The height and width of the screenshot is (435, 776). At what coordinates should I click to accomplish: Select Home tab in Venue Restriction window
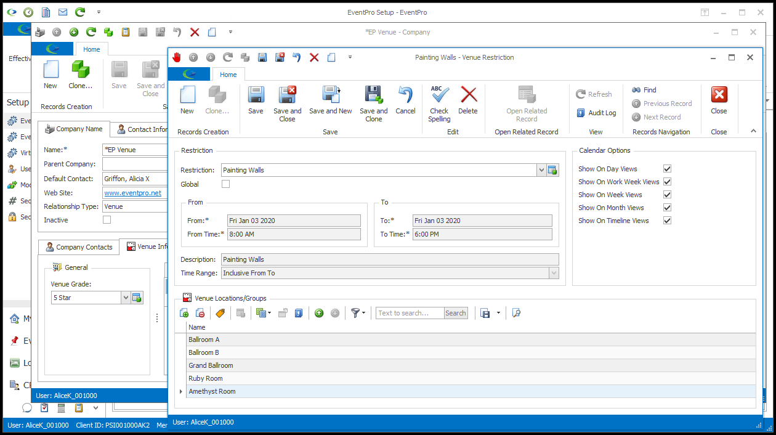228,75
